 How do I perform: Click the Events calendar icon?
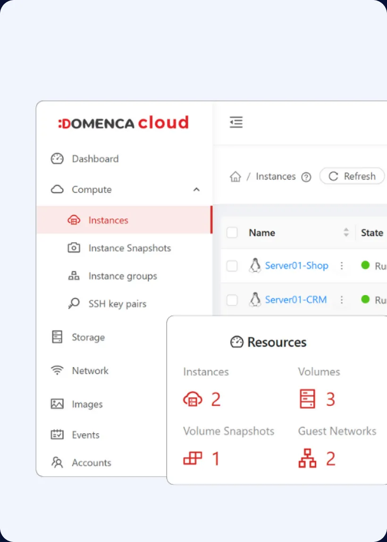57,435
